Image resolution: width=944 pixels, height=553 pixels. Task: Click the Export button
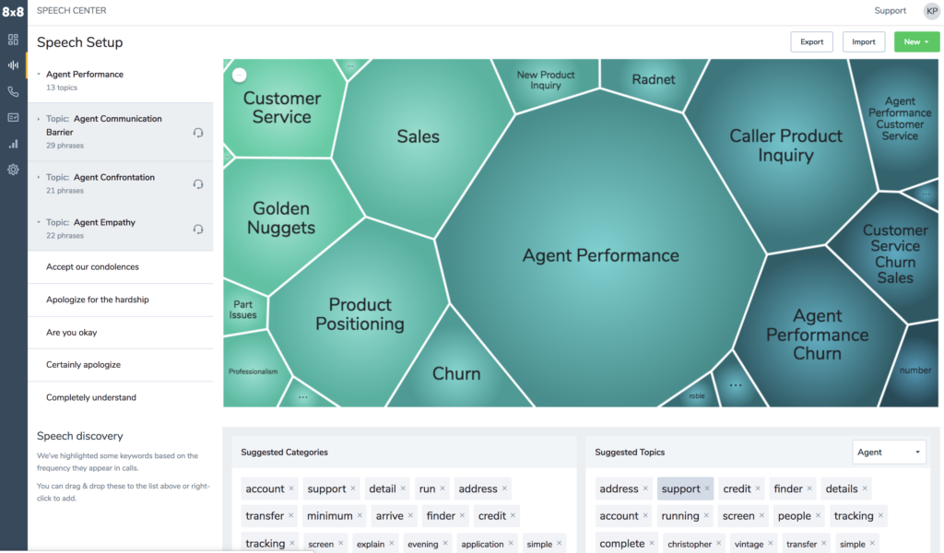(x=811, y=41)
